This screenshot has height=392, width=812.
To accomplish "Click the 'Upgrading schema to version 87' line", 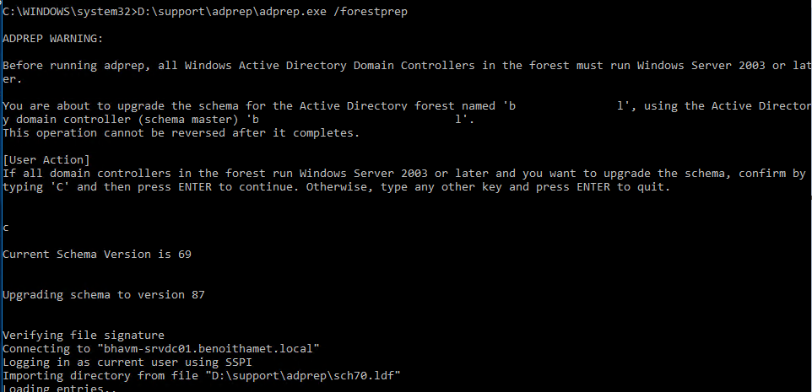I will (x=104, y=295).
